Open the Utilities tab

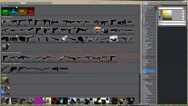tap(162, 3)
